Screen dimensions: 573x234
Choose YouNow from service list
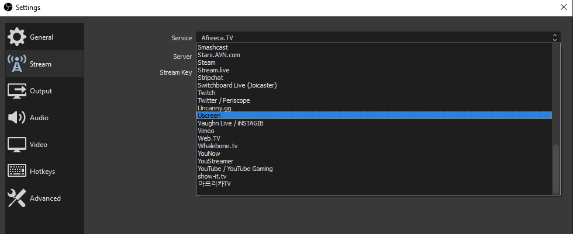(x=374, y=153)
